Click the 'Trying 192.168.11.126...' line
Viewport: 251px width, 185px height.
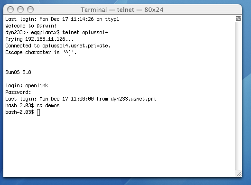tap(39, 39)
